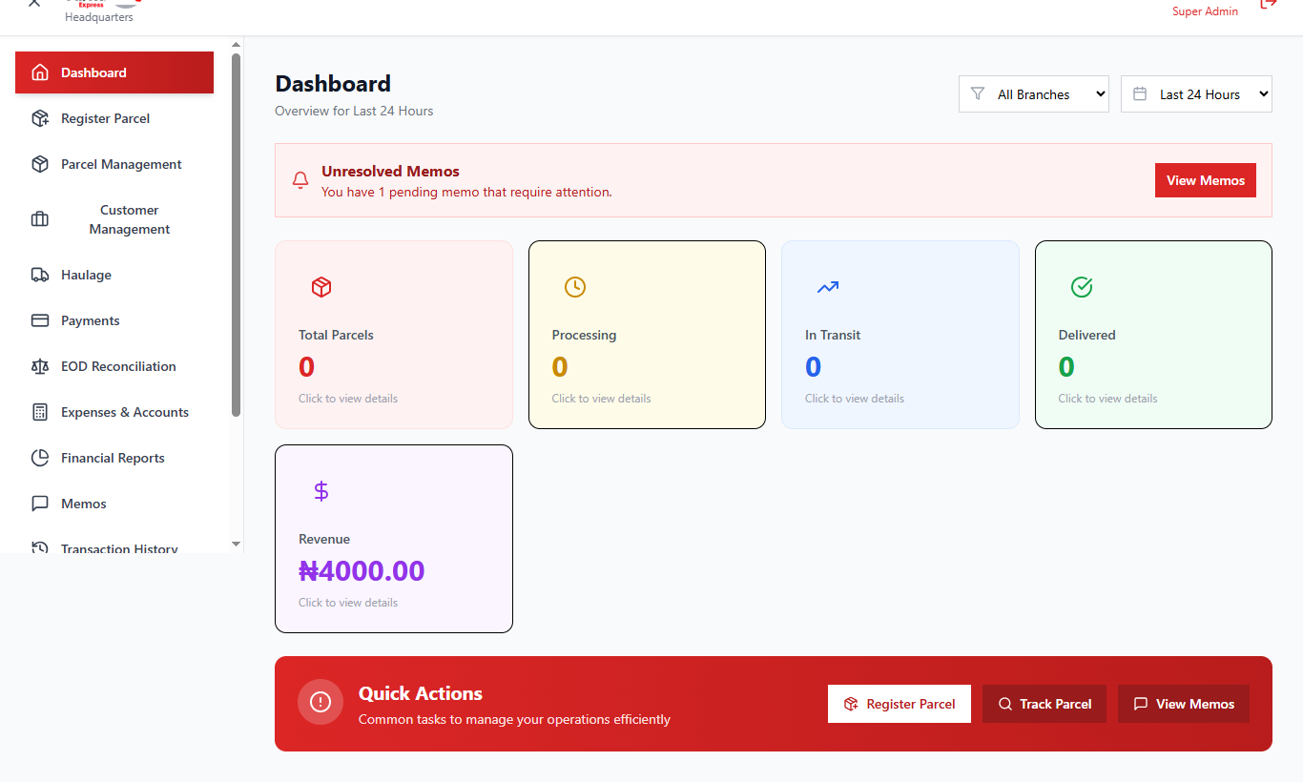This screenshot has width=1303, height=782.
Task: Click the dollar sign icon on Revenue
Action: pyautogui.click(x=321, y=491)
